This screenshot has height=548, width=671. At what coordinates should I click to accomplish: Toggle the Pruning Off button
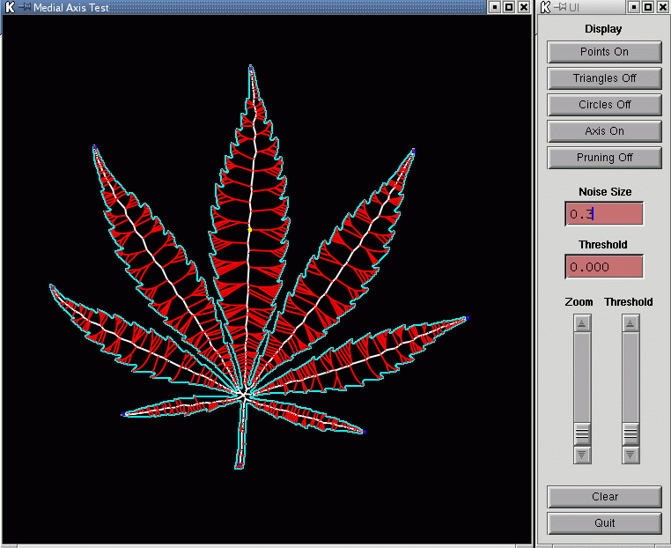point(604,158)
